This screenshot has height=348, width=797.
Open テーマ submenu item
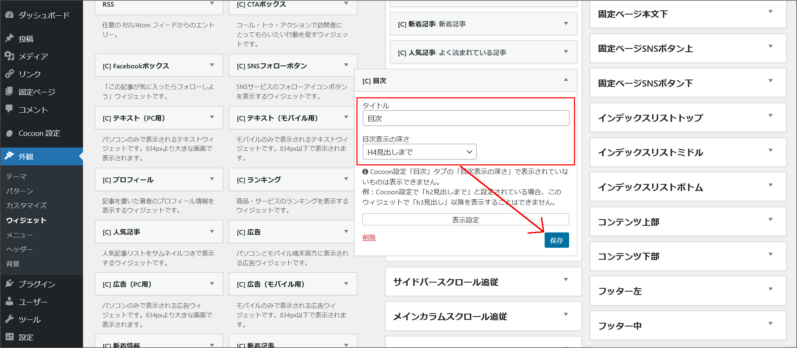(16, 176)
